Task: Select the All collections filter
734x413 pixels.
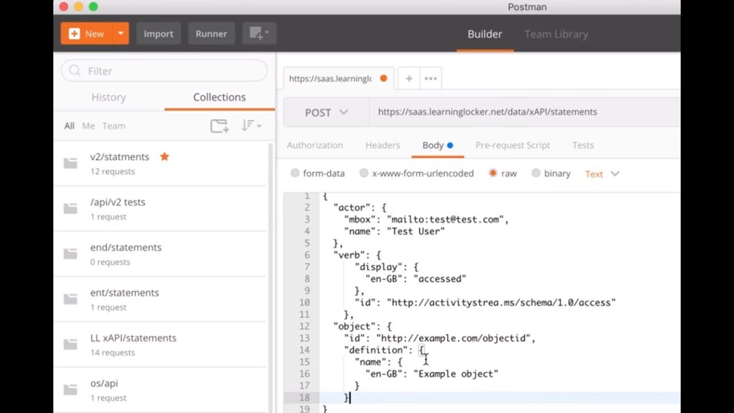Action: (x=69, y=126)
